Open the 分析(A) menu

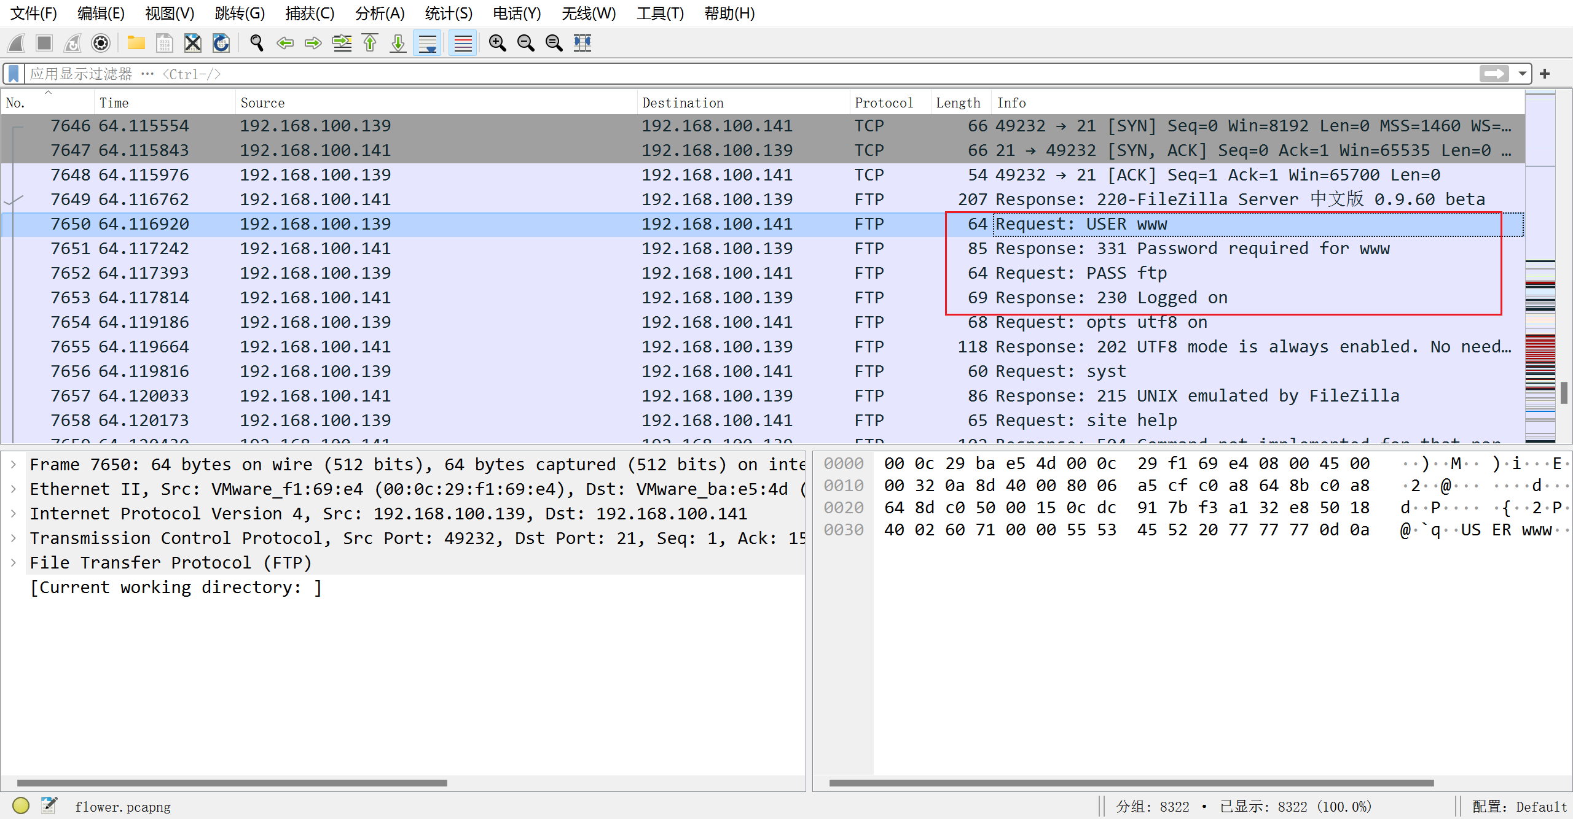point(380,14)
